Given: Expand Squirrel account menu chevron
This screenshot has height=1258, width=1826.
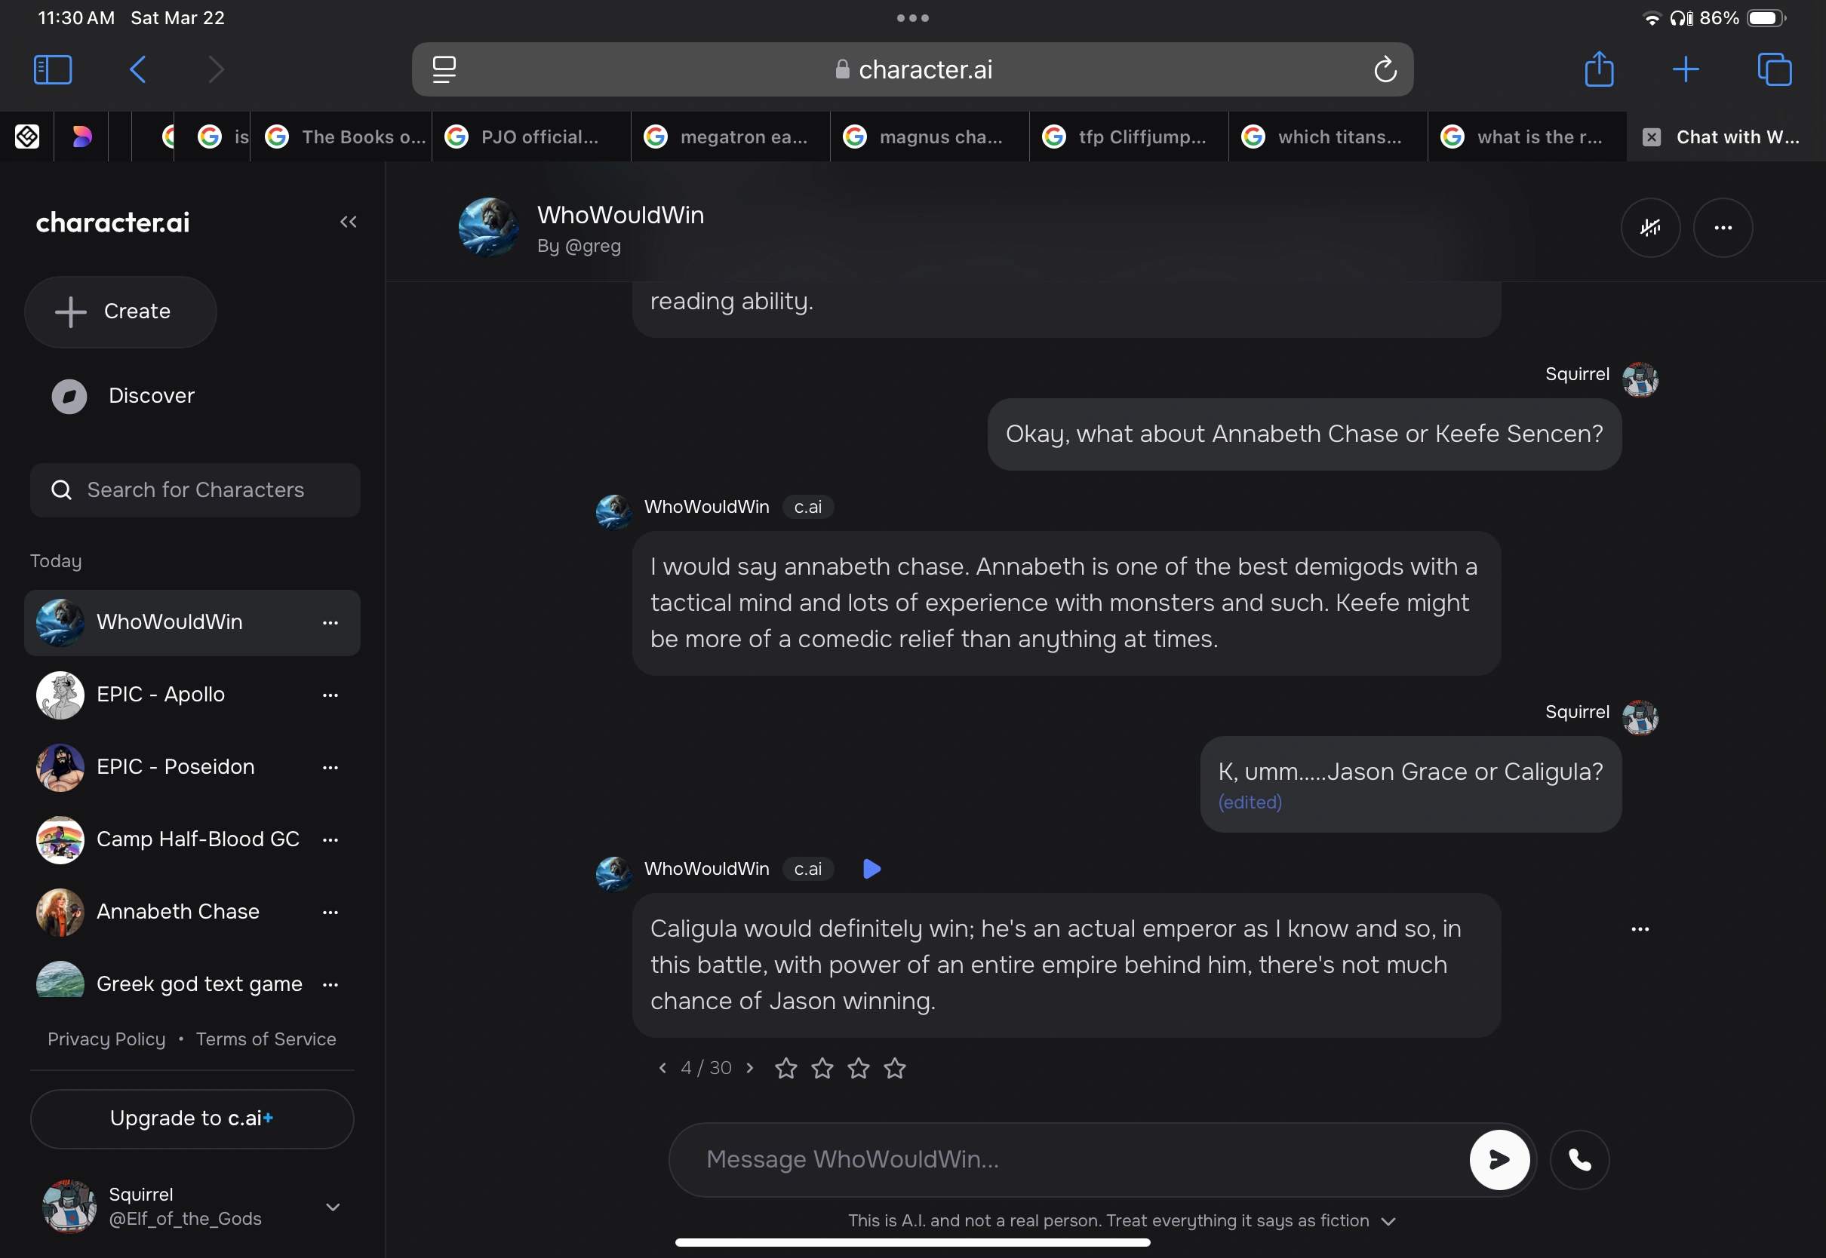Looking at the screenshot, I should pos(333,1207).
